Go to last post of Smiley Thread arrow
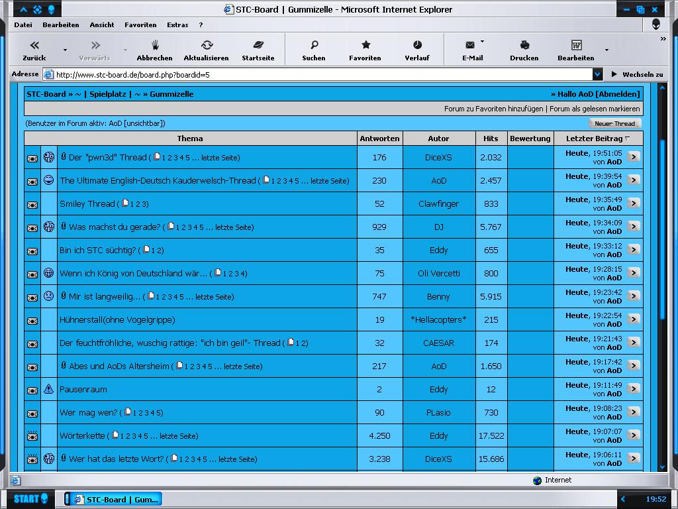678x509 pixels. [634, 203]
